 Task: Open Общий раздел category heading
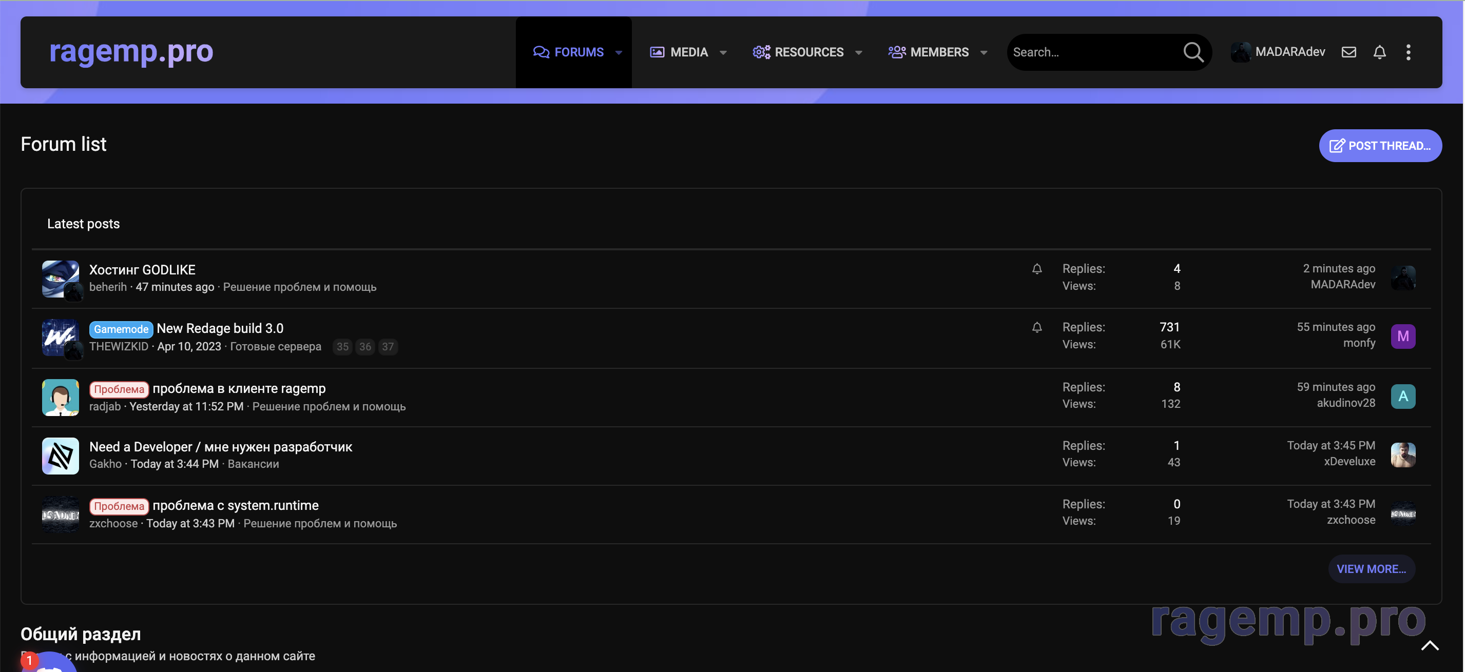81,635
